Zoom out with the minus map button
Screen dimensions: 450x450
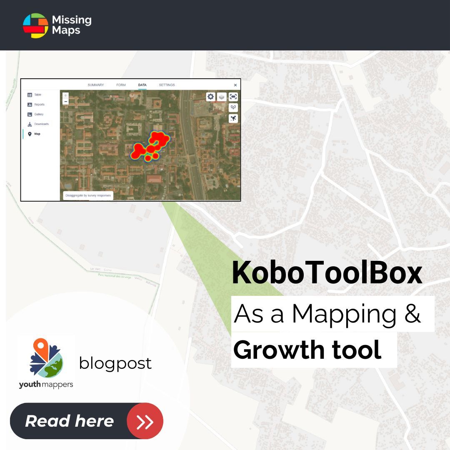pos(66,102)
